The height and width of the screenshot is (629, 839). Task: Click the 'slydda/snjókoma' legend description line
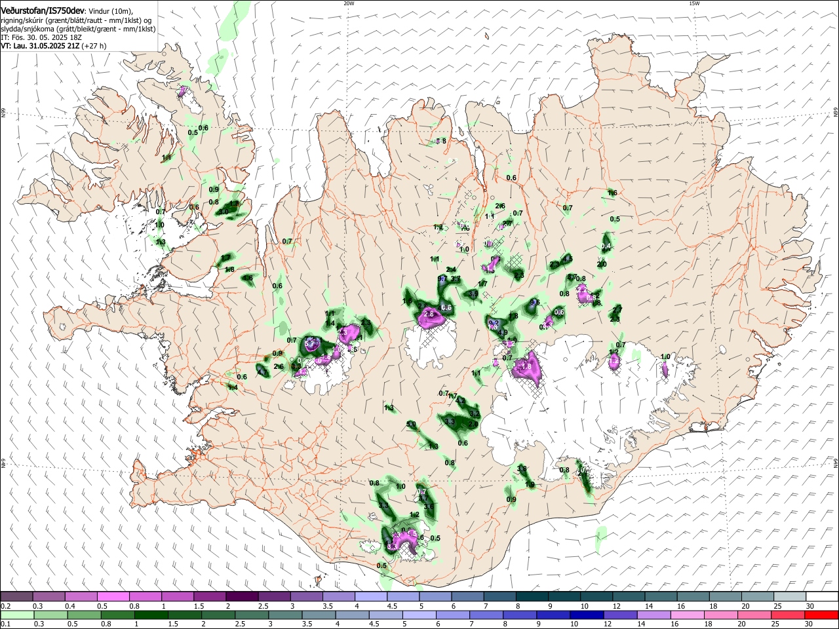click(x=78, y=29)
